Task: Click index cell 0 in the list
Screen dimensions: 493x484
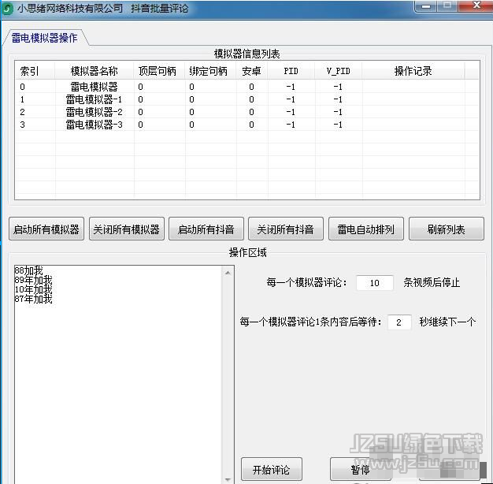Action: (22, 87)
